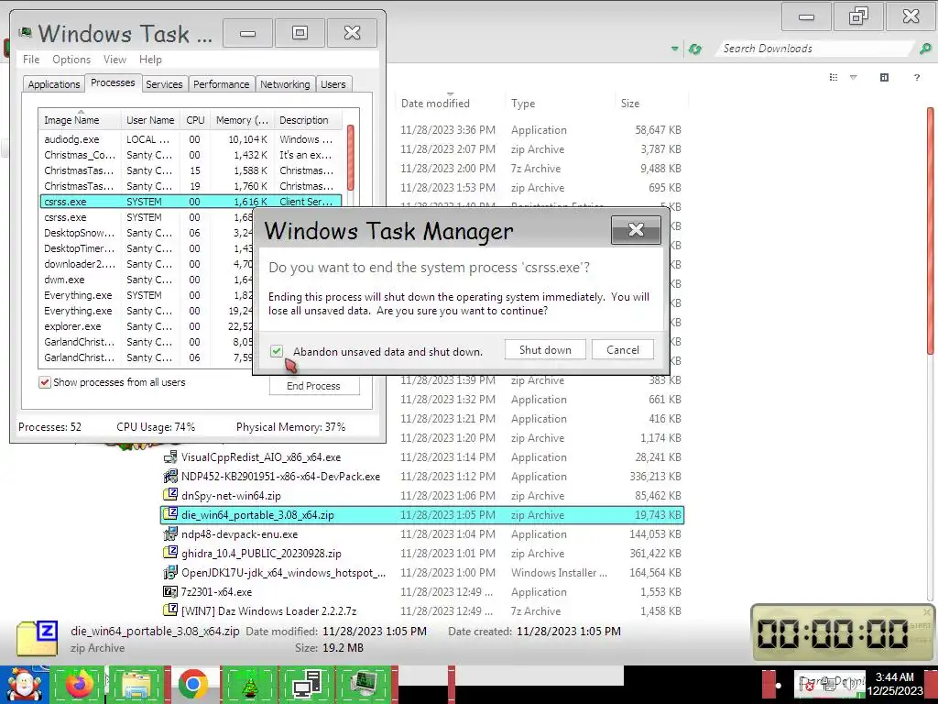Switch to the Users tab
This screenshot has width=938, height=704.
(x=333, y=84)
